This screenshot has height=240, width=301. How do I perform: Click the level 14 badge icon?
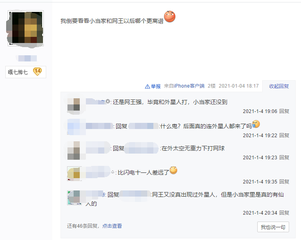pyautogui.click(x=37, y=72)
